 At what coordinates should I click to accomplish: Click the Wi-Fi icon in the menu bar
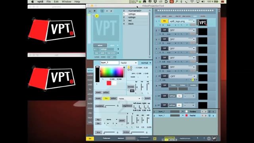click(x=192, y=2)
